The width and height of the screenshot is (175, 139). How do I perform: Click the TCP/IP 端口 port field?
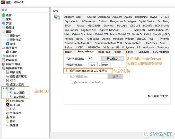(94, 59)
